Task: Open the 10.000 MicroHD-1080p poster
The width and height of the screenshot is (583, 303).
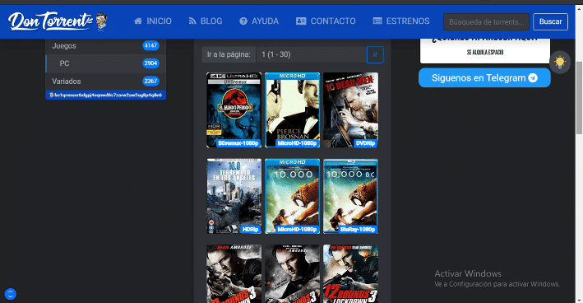Action: pyautogui.click(x=292, y=196)
